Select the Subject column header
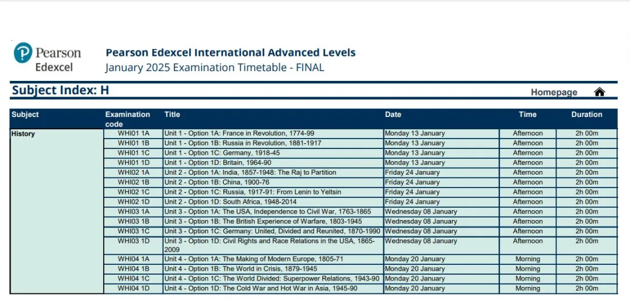 (25, 114)
